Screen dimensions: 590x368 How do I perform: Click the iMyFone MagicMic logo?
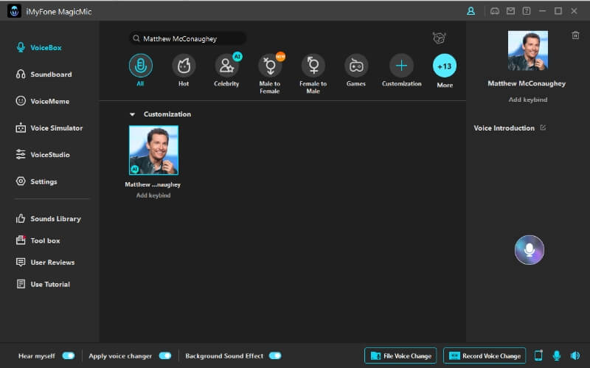pyautogui.click(x=14, y=11)
